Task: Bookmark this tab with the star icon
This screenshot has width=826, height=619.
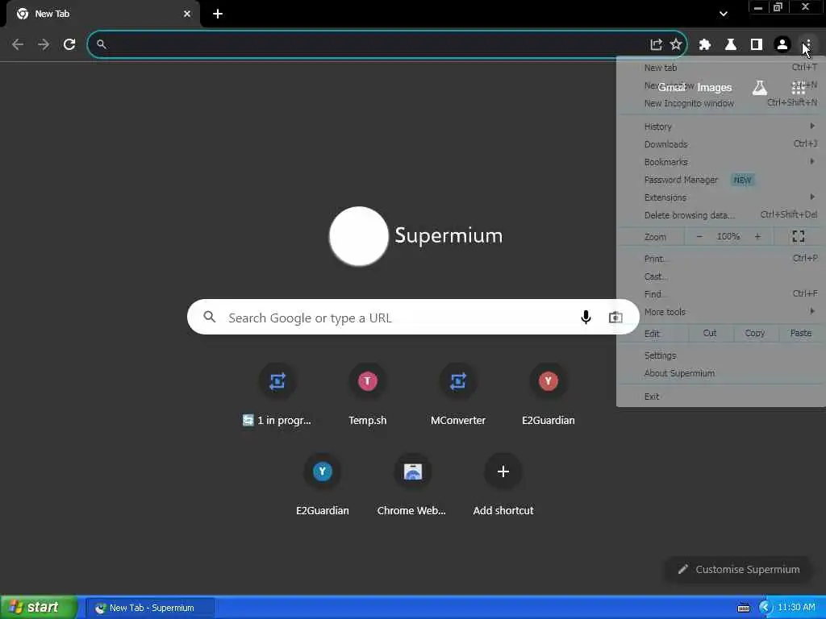Action: pos(676,44)
